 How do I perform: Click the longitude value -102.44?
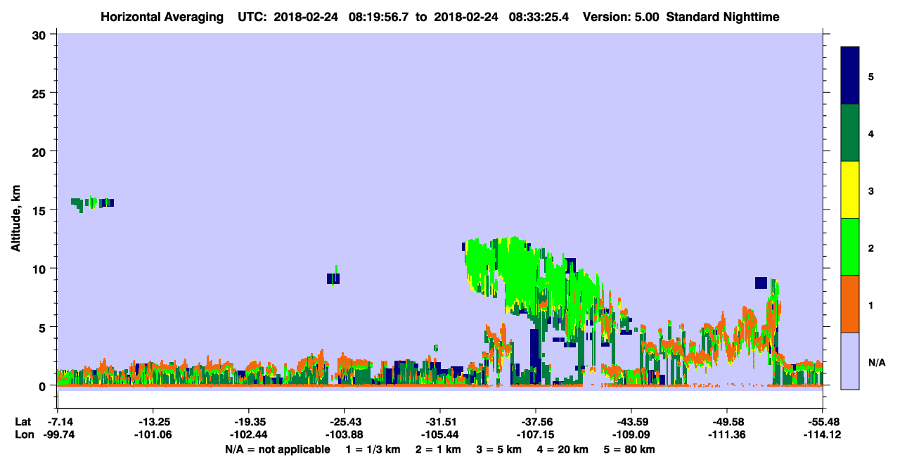248,435
